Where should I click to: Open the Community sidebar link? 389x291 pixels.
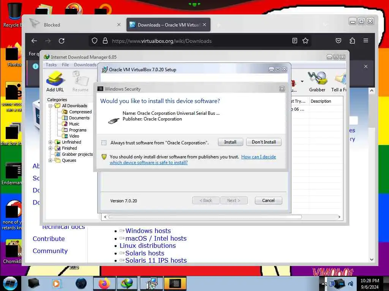(50, 251)
